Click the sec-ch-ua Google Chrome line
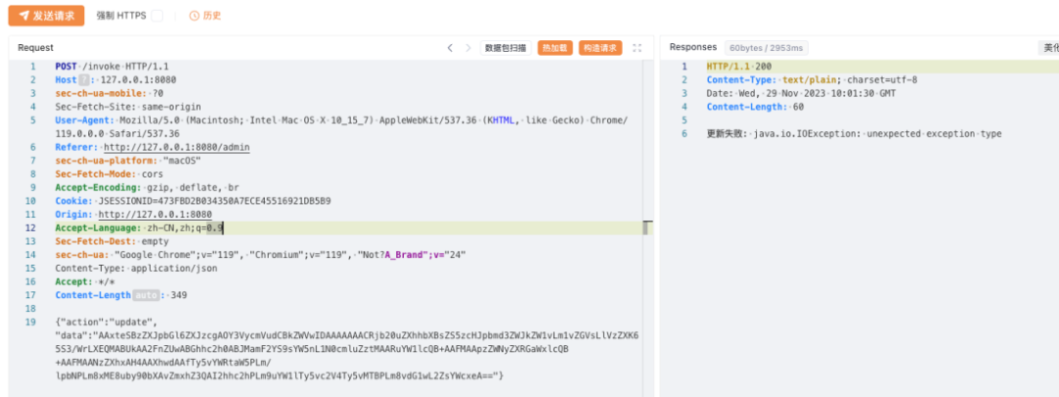Viewport: 1059px width, 397px height. [261, 255]
